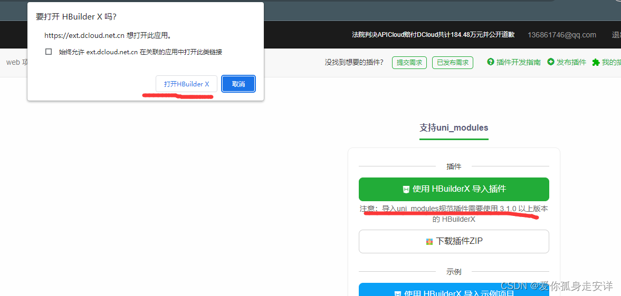Click the 法院判决APICloud announcement link
Viewport: 621px width, 296px height.
(x=433, y=35)
